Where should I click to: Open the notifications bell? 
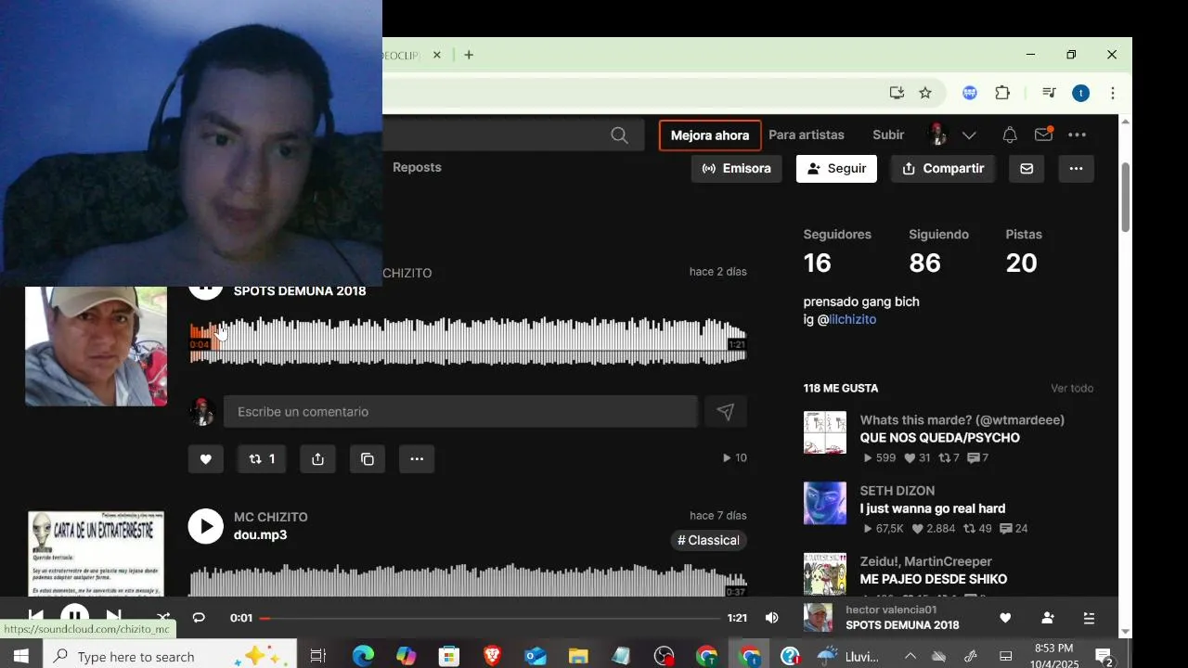coord(1010,135)
